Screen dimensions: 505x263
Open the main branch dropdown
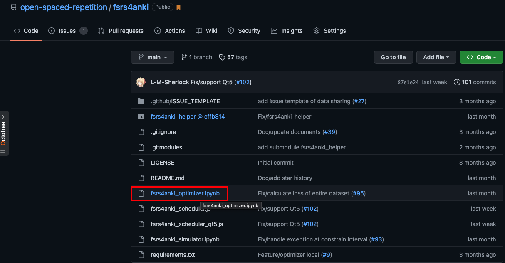click(x=153, y=57)
